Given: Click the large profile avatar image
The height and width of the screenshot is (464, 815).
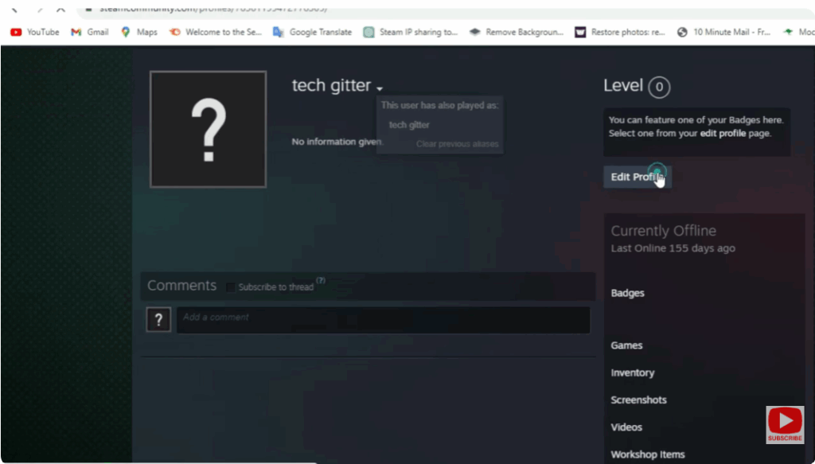Looking at the screenshot, I should (208, 129).
